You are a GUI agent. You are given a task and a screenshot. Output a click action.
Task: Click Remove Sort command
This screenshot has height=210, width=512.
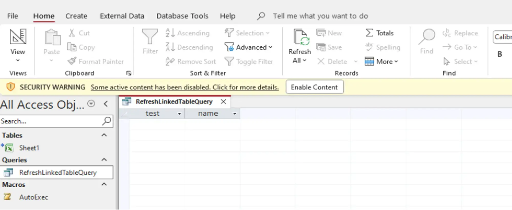click(x=191, y=61)
